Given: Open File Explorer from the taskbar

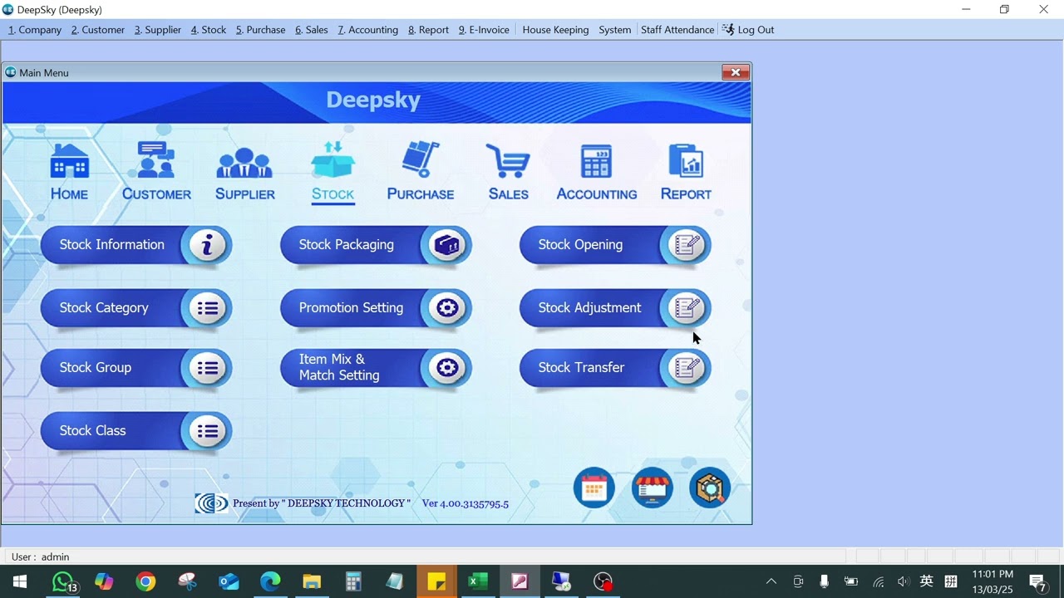Looking at the screenshot, I should (312, 581).
